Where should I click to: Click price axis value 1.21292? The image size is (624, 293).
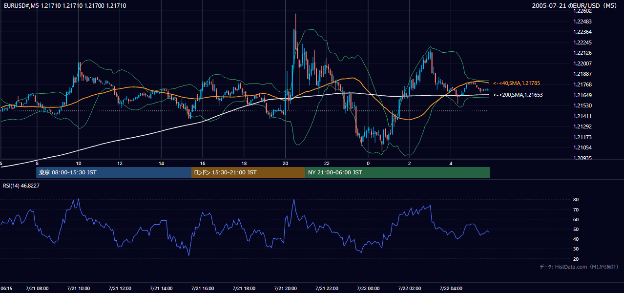click(x=582, y=126)
